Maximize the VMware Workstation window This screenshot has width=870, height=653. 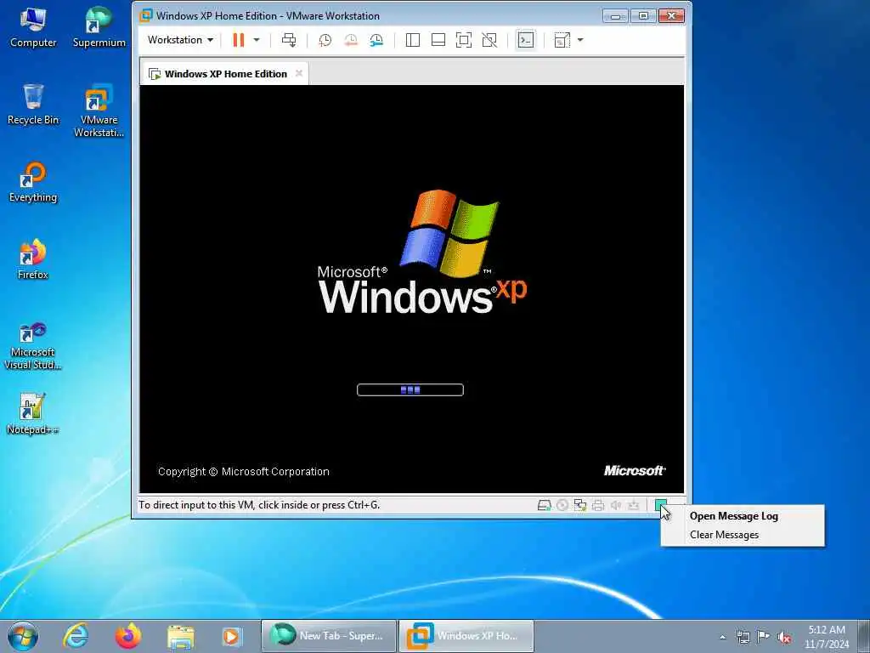pyautogui.click(x=643, y=16)
